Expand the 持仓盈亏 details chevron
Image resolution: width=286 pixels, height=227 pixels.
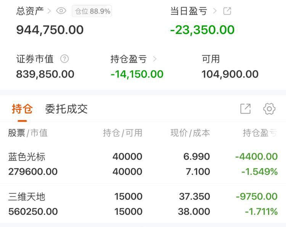(155, 59)
